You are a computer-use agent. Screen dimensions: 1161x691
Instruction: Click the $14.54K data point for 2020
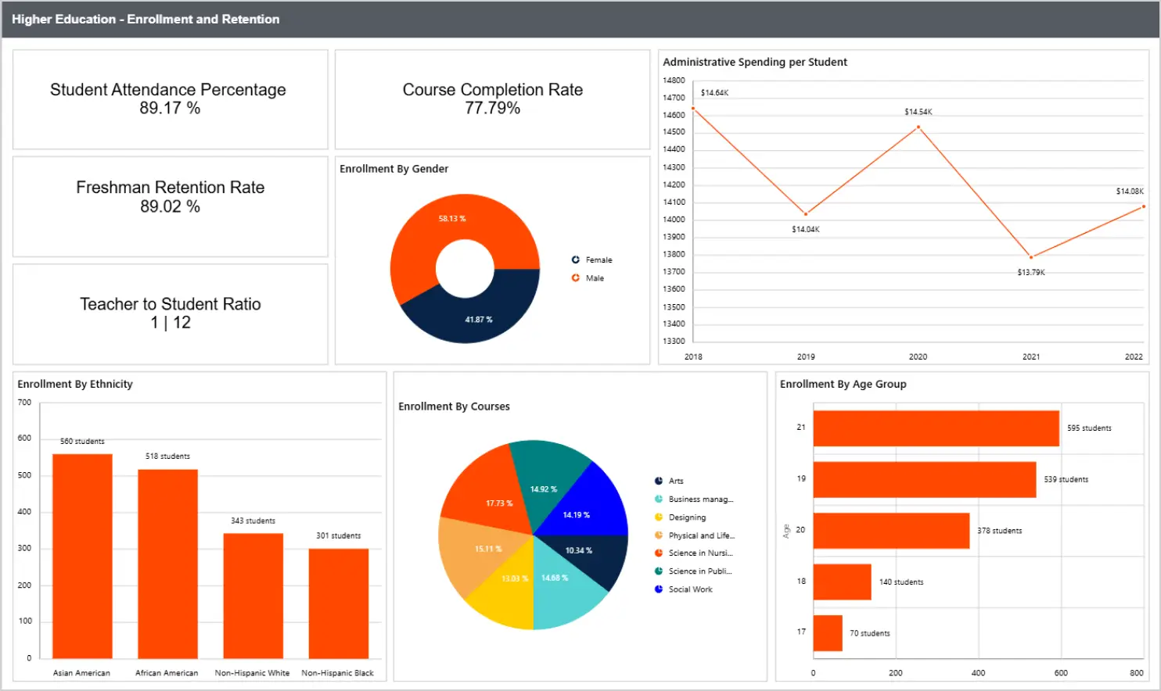[x=918, y=127]
